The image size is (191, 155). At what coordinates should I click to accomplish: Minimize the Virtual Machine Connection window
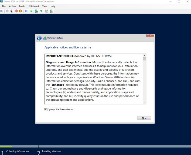pyautogui.click(x=170, y=2)
